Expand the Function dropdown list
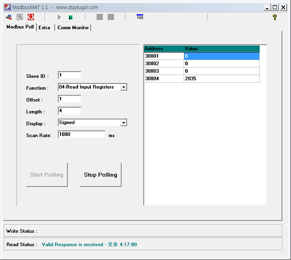The width and height of the screenshot is (291, 260). coord(123,87)
